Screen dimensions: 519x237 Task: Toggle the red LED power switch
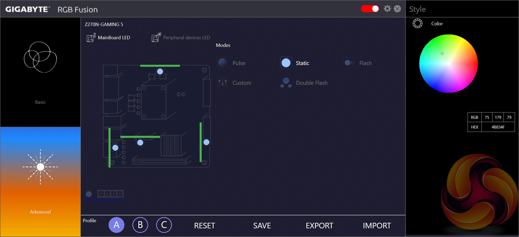click(370, 9)
